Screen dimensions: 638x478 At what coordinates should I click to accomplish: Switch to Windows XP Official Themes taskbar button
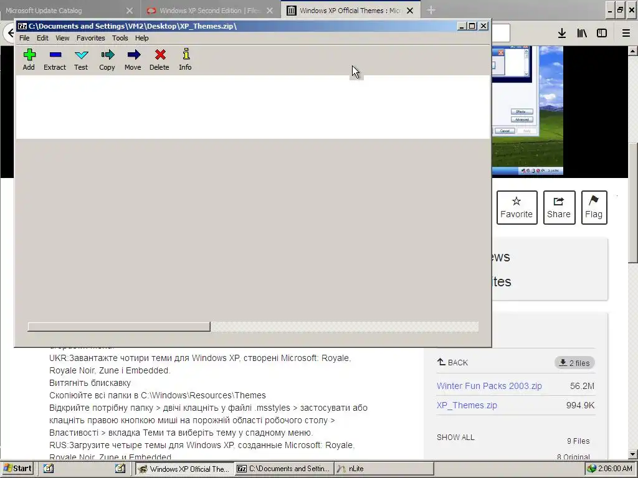184,469
